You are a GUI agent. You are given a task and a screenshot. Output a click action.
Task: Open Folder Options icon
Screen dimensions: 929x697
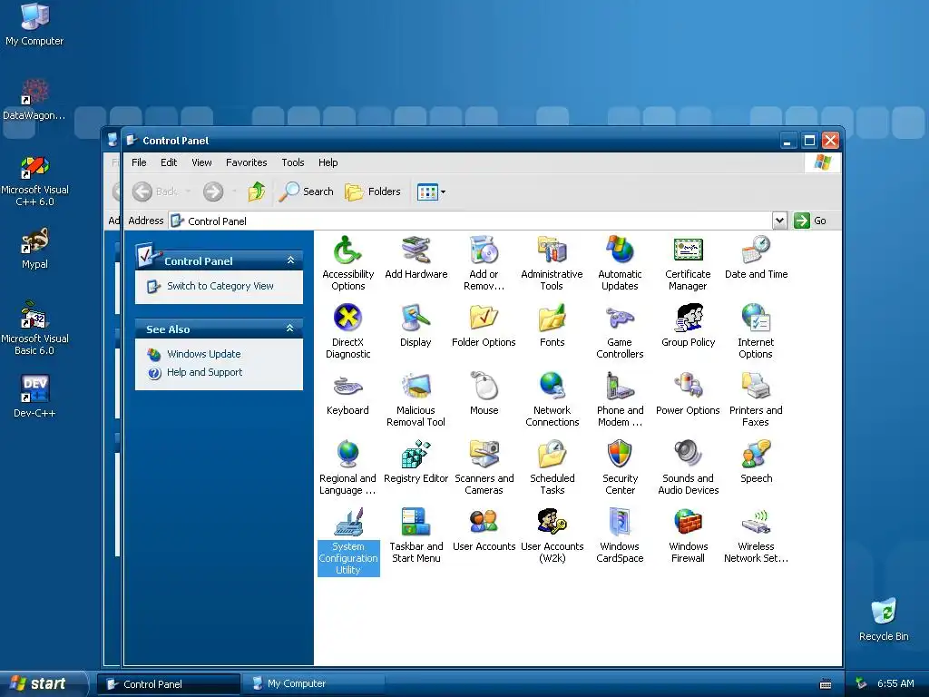(484, 326)
